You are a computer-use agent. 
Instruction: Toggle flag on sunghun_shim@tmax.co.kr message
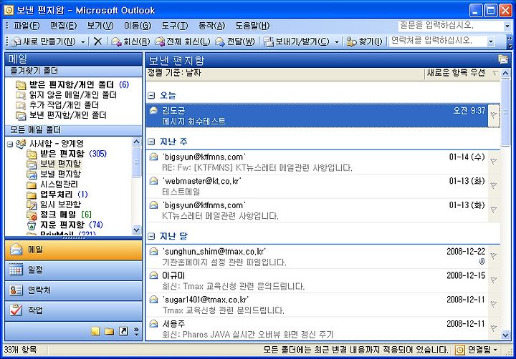point(494,255)
